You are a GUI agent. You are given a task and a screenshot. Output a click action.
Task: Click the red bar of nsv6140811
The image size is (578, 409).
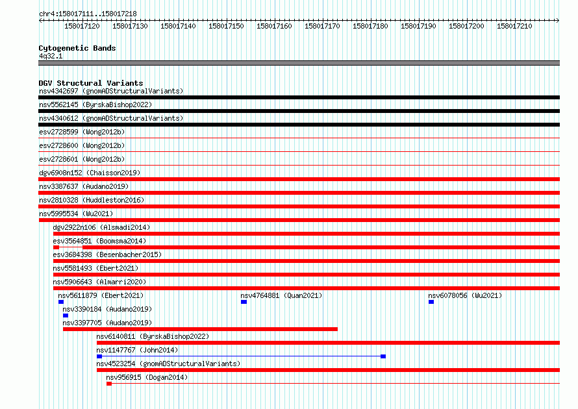[328, 343]
